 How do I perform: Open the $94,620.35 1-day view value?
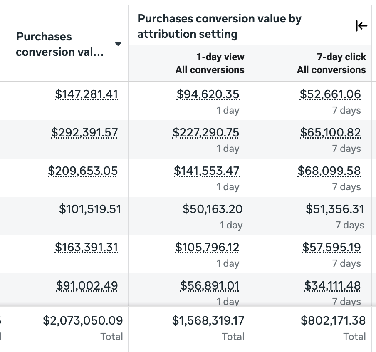[x=208, y=95]
